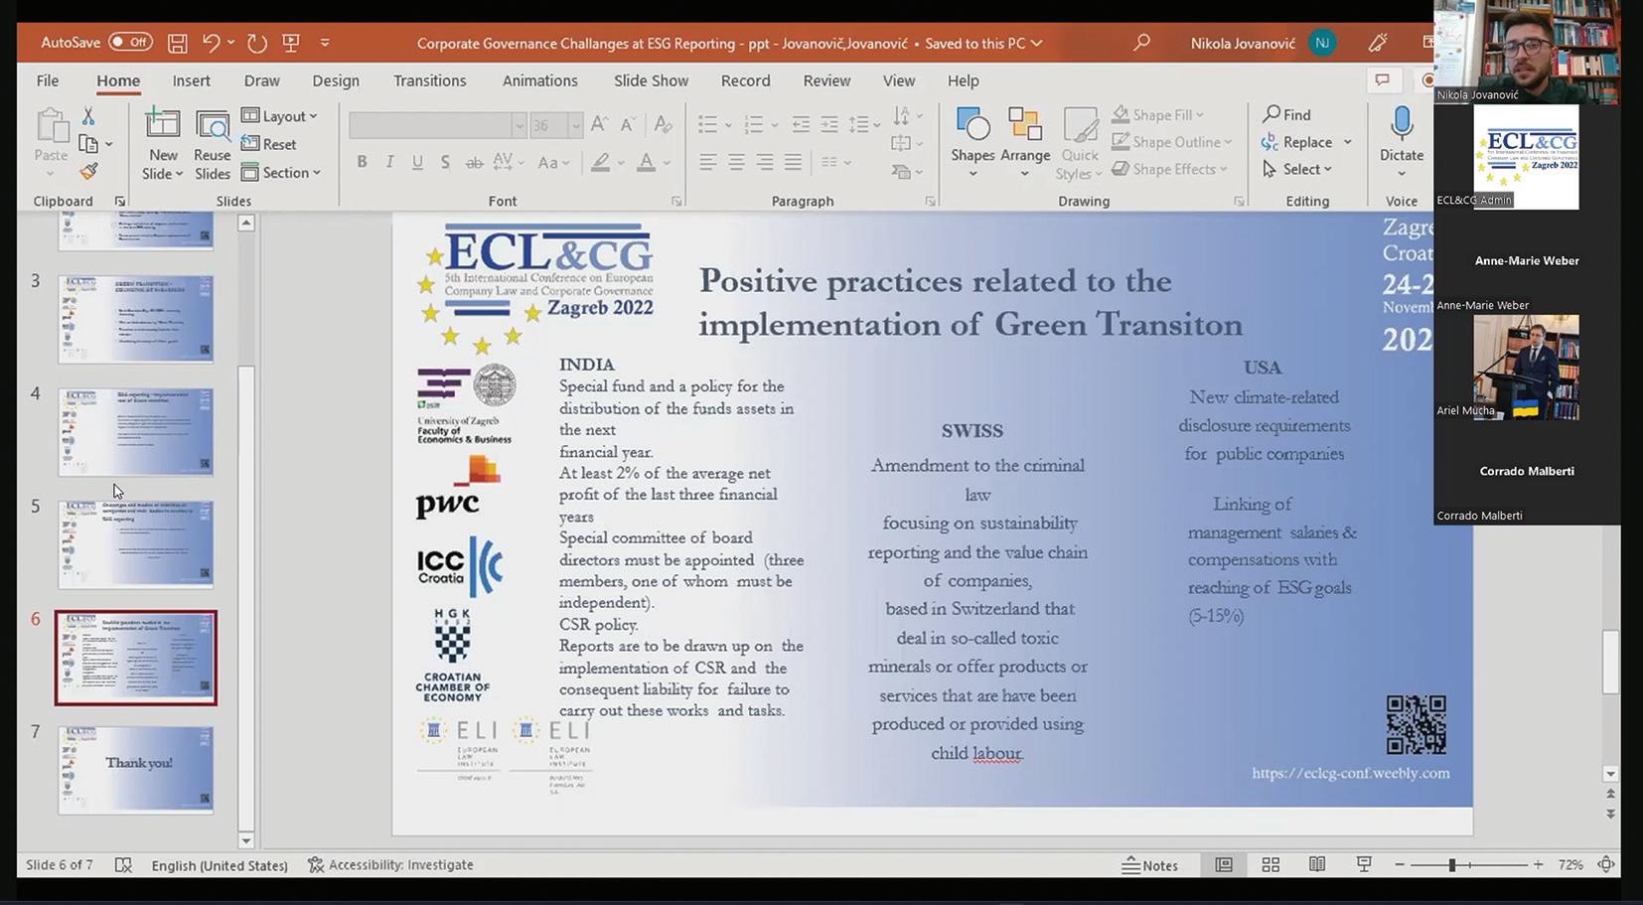Click Increase Font Size icon
Image resolution: width=1643 pixels, height=905 pixels.
599,124
